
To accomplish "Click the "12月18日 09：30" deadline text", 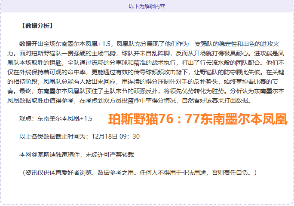I will click(x=116, y=136).
